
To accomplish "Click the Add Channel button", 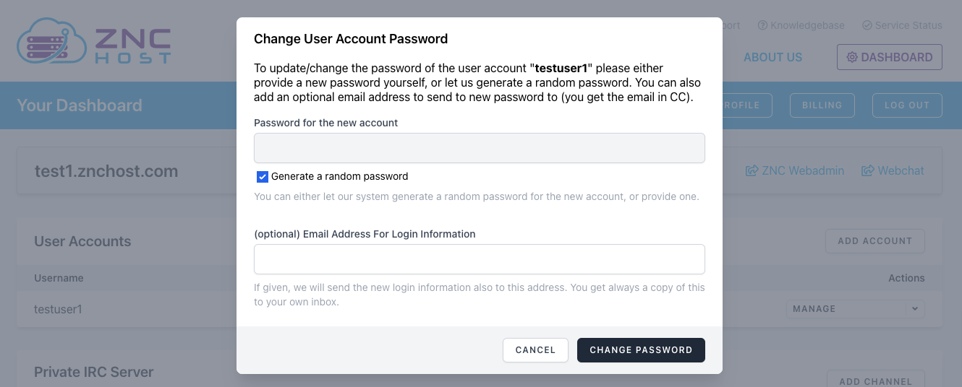I will pos(874,381).
